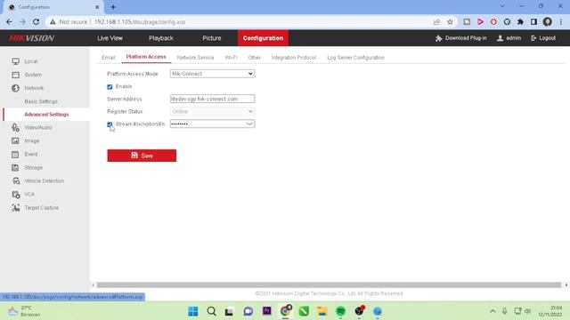This screenshot has width=570, height=320.
Task: Go back using browser back arrow
Action: pyautogui.click(x=9, y=21)
